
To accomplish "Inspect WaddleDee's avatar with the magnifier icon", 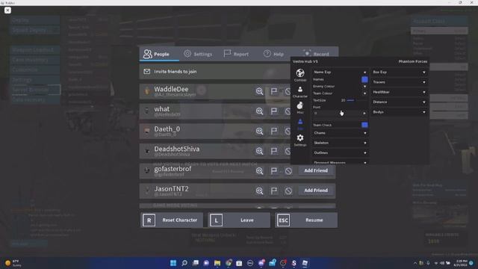I will click(259, 91).
